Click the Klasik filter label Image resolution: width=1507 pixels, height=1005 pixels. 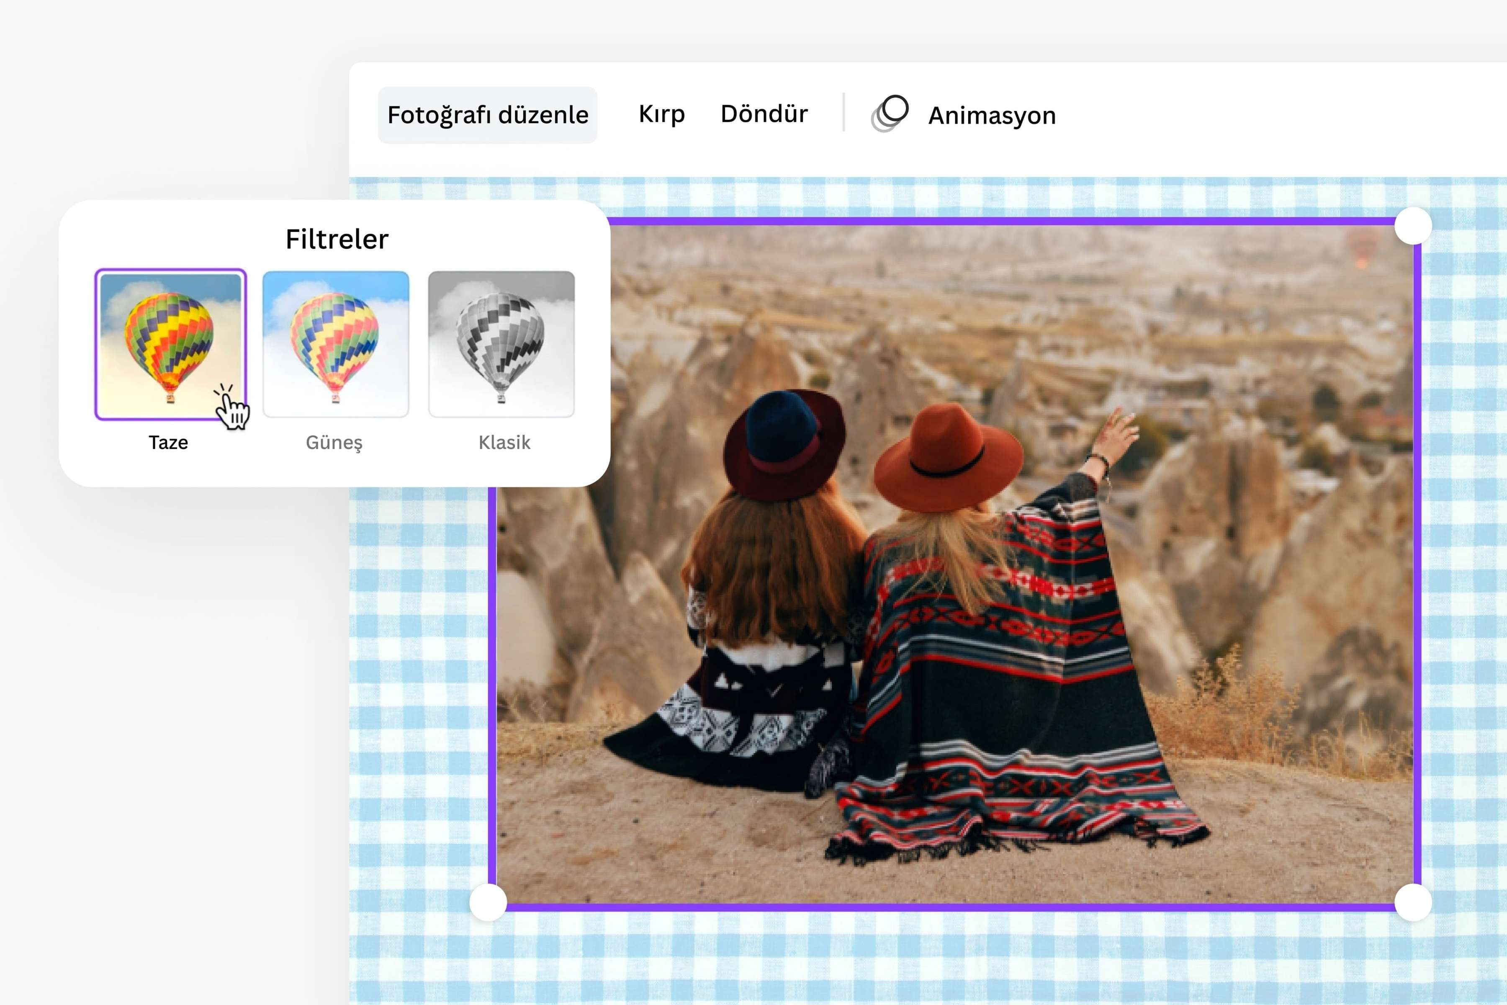[x=504, y=442]
